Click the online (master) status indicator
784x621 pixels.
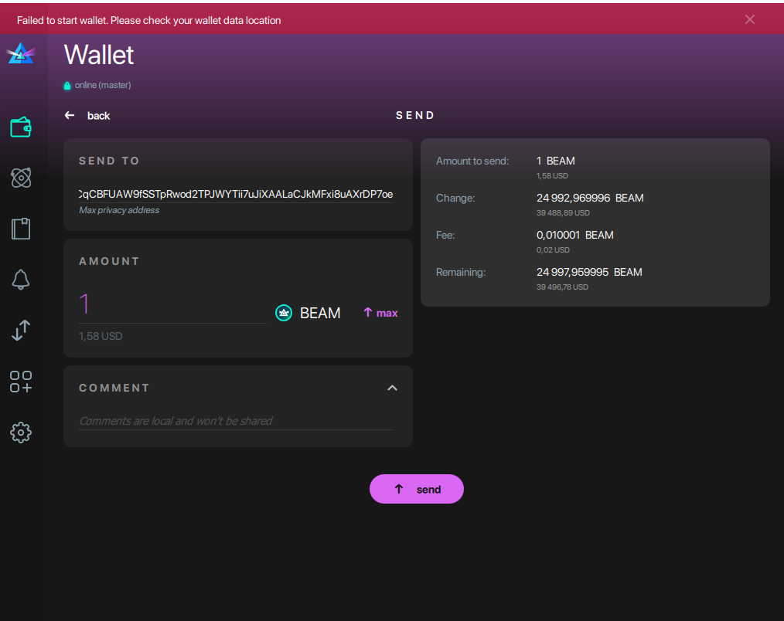[x=97, y=85]
